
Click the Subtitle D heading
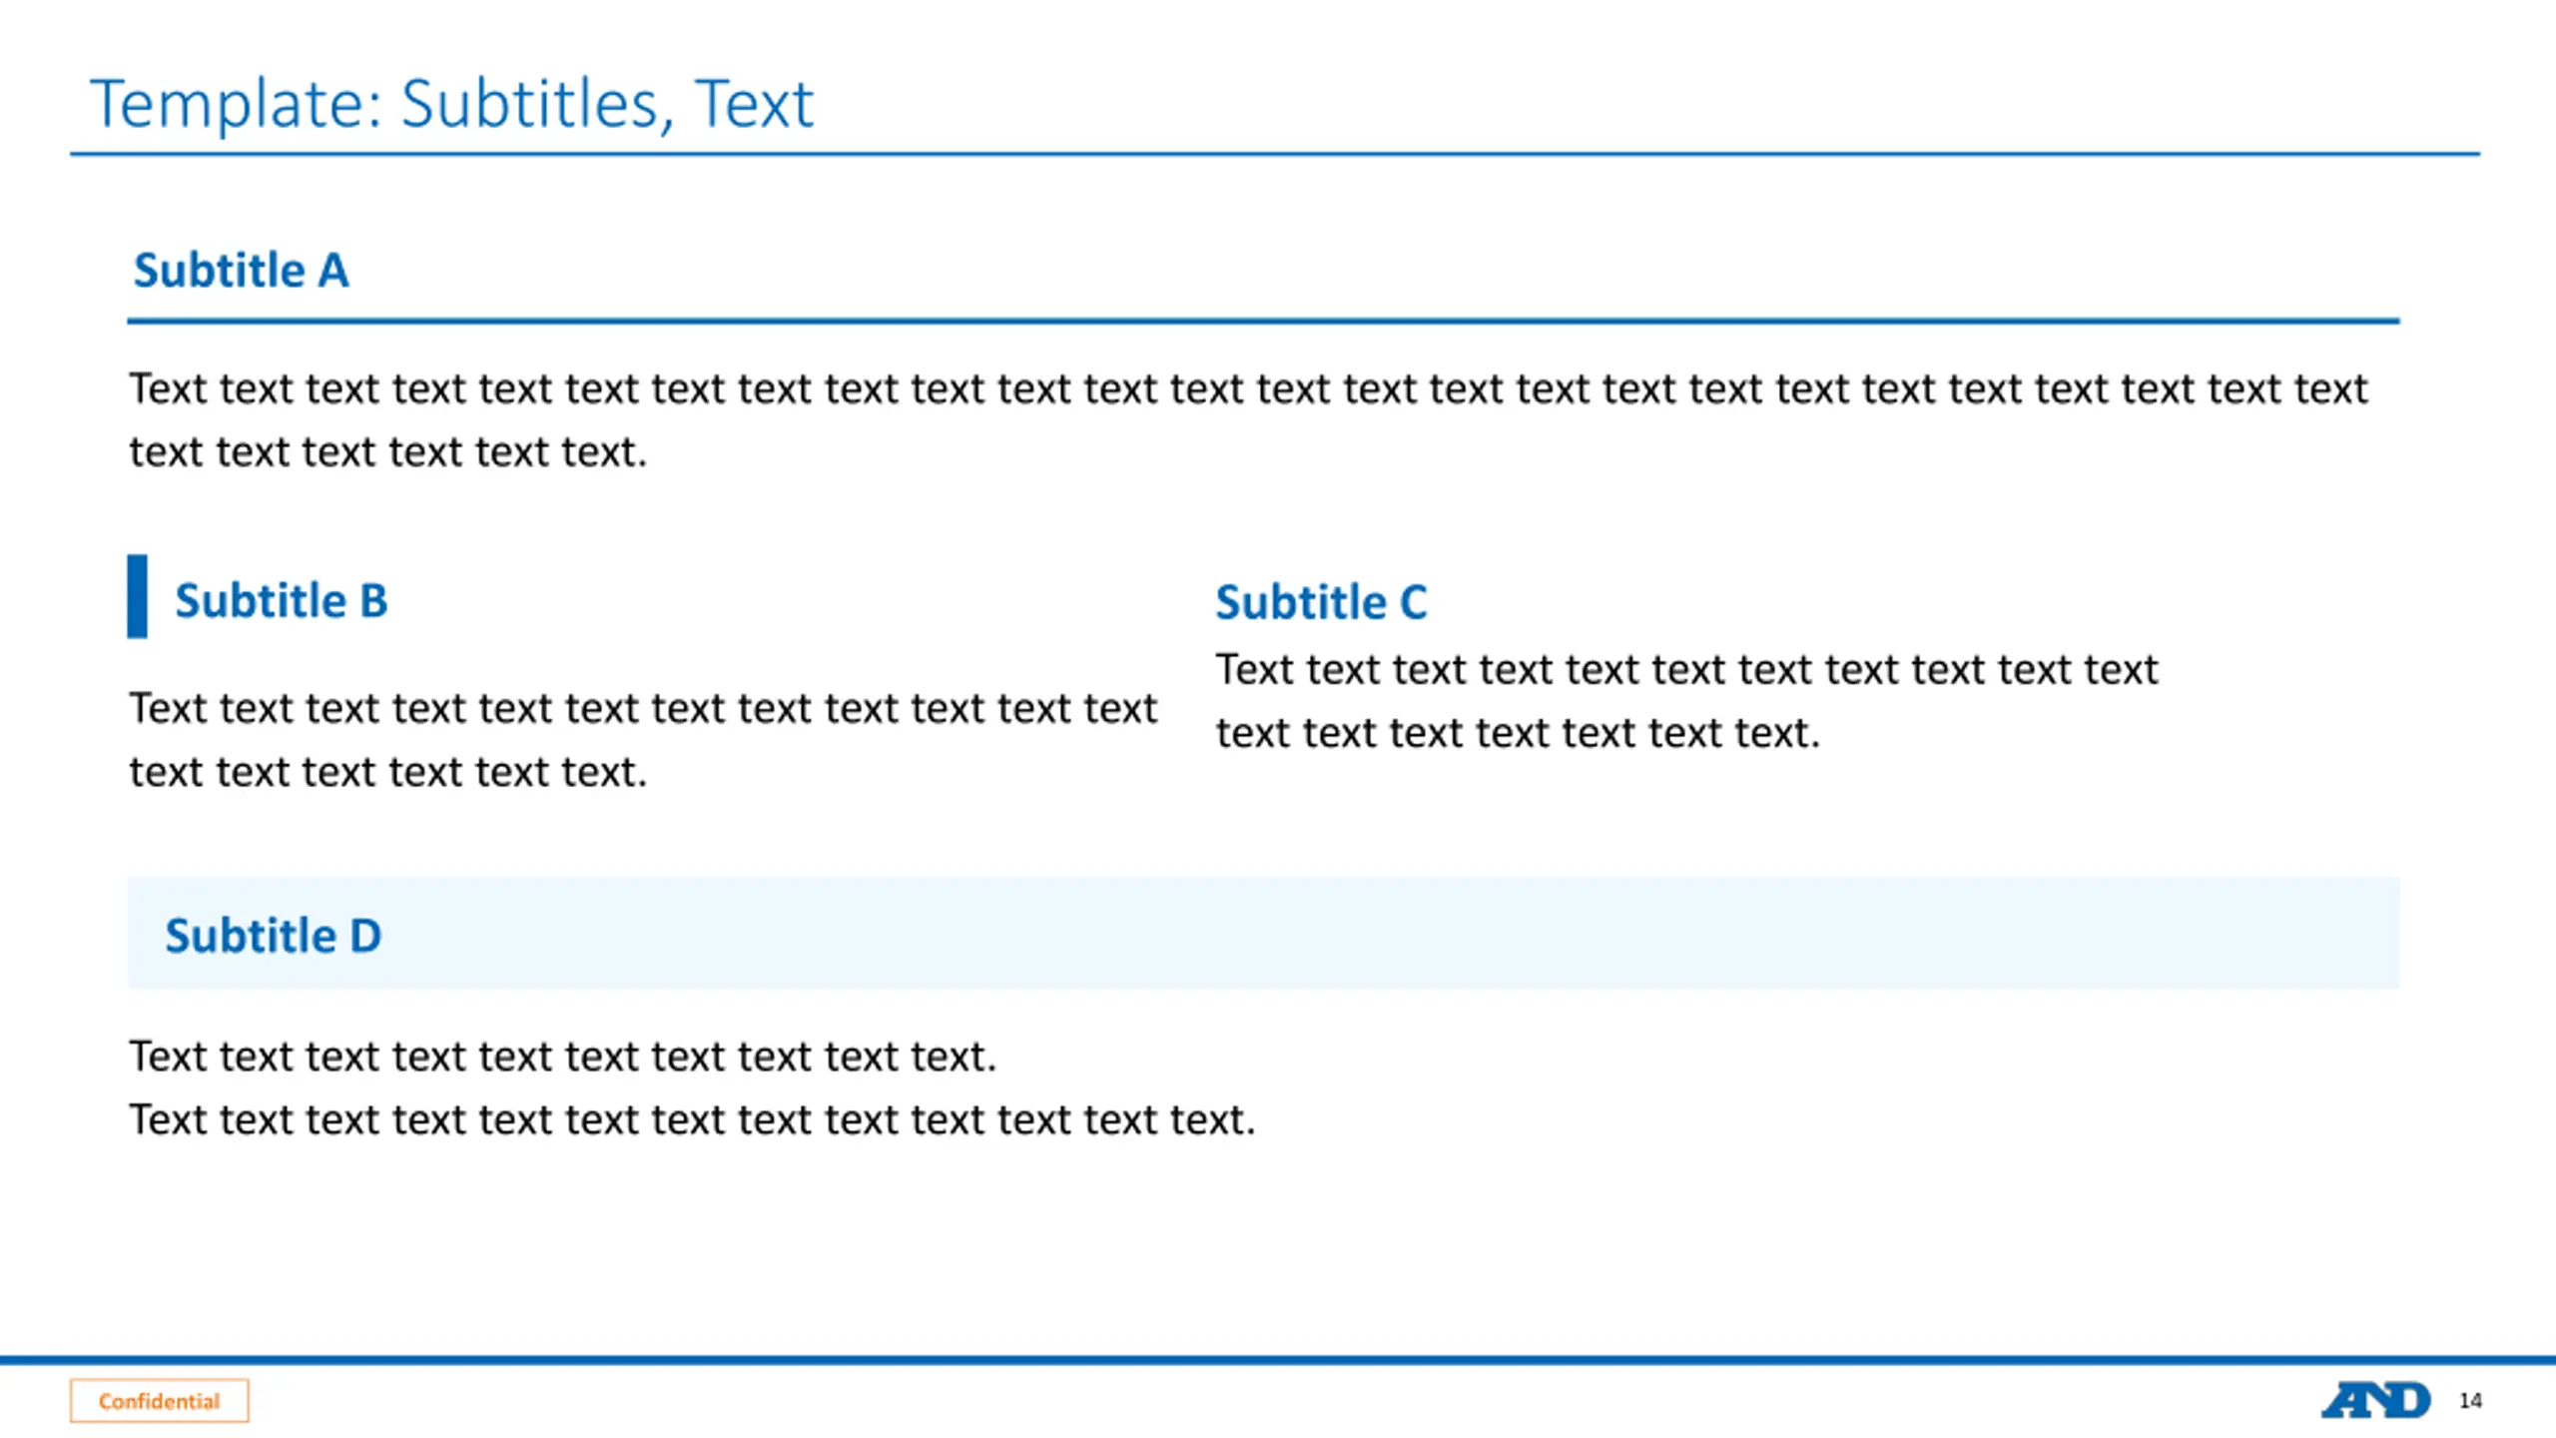(x=273, y=936)
